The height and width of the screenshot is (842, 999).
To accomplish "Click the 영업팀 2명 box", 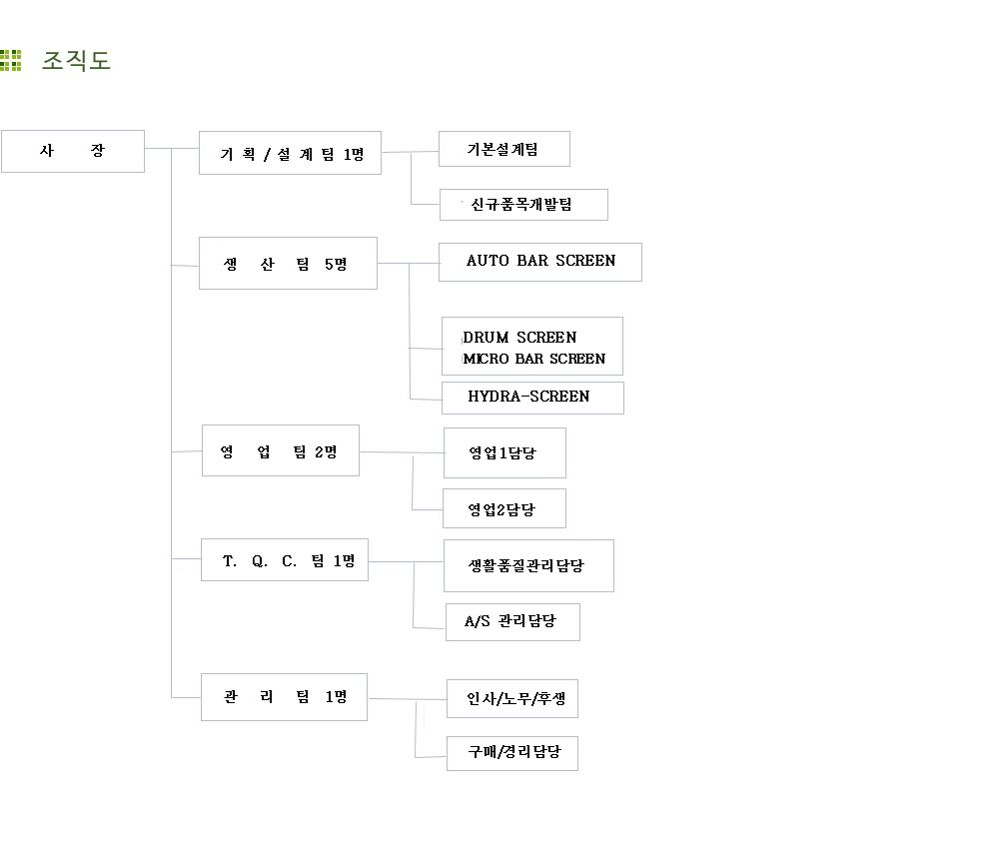I will coord(281,450).
